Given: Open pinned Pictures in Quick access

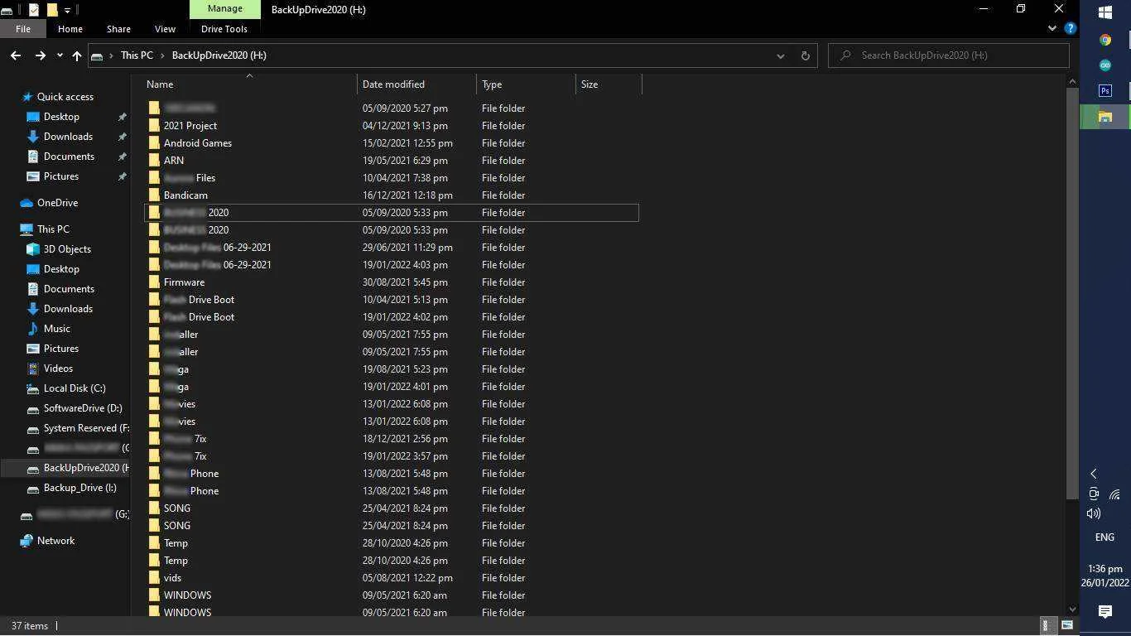Looking at the screenshot, I should [61, 176].
